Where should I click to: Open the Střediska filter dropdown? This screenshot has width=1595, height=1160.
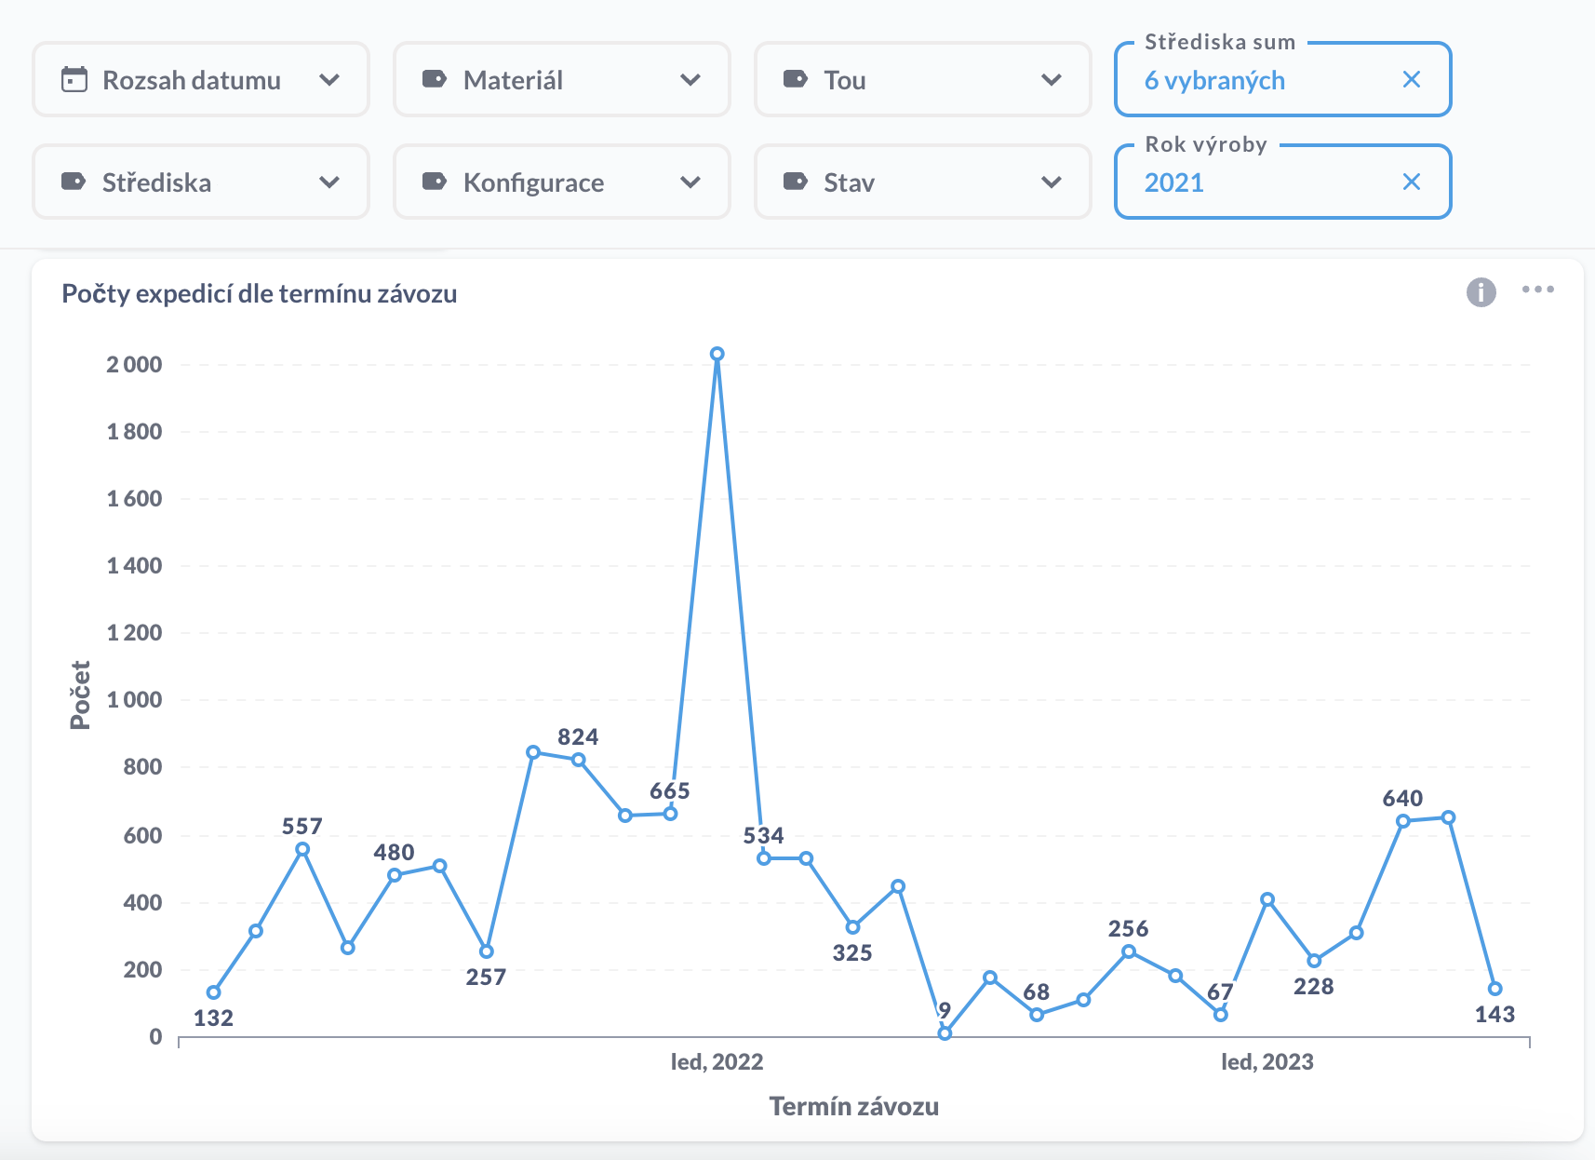pos(329,182)
